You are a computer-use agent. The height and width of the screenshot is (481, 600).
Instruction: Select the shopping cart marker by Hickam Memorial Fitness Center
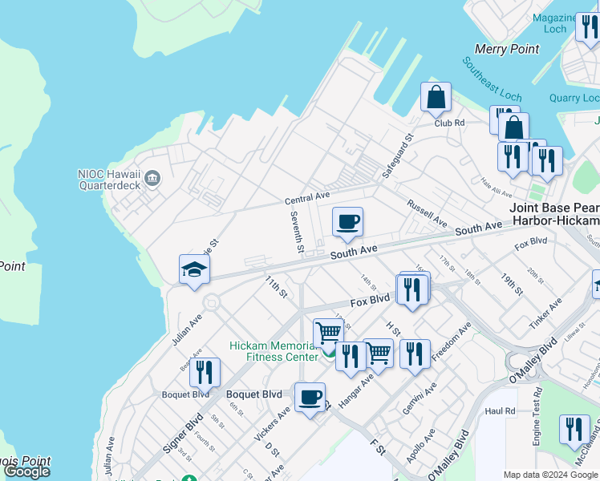pyautogui.click(x=328, y=335)
